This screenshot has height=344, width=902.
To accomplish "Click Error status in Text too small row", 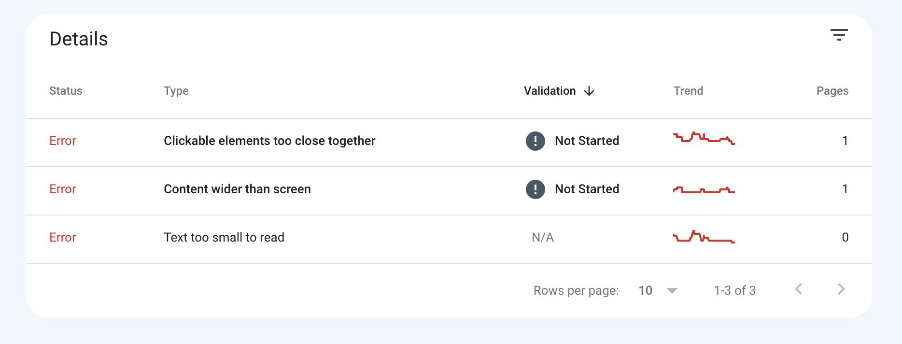I will (x=63, y=238).
